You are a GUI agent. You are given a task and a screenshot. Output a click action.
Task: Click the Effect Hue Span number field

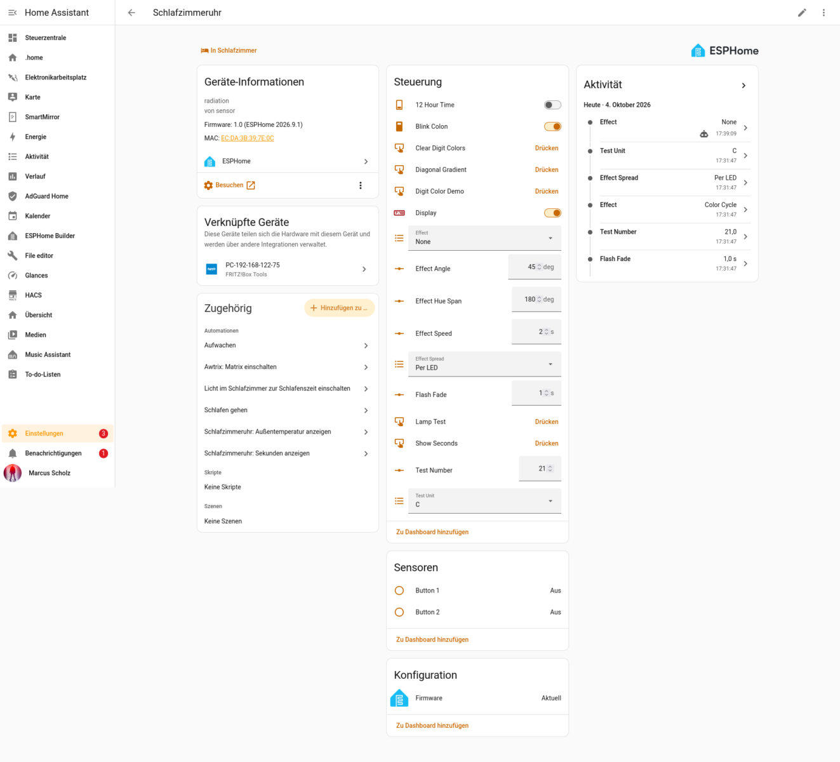537,300
